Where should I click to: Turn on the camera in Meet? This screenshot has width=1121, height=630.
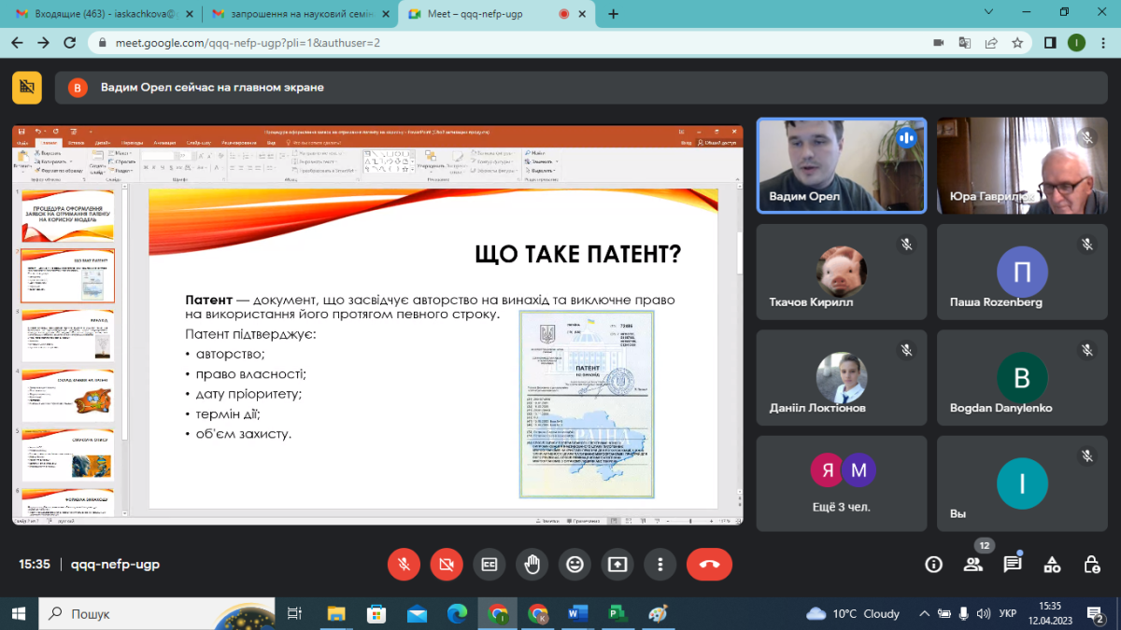(447, 564)
